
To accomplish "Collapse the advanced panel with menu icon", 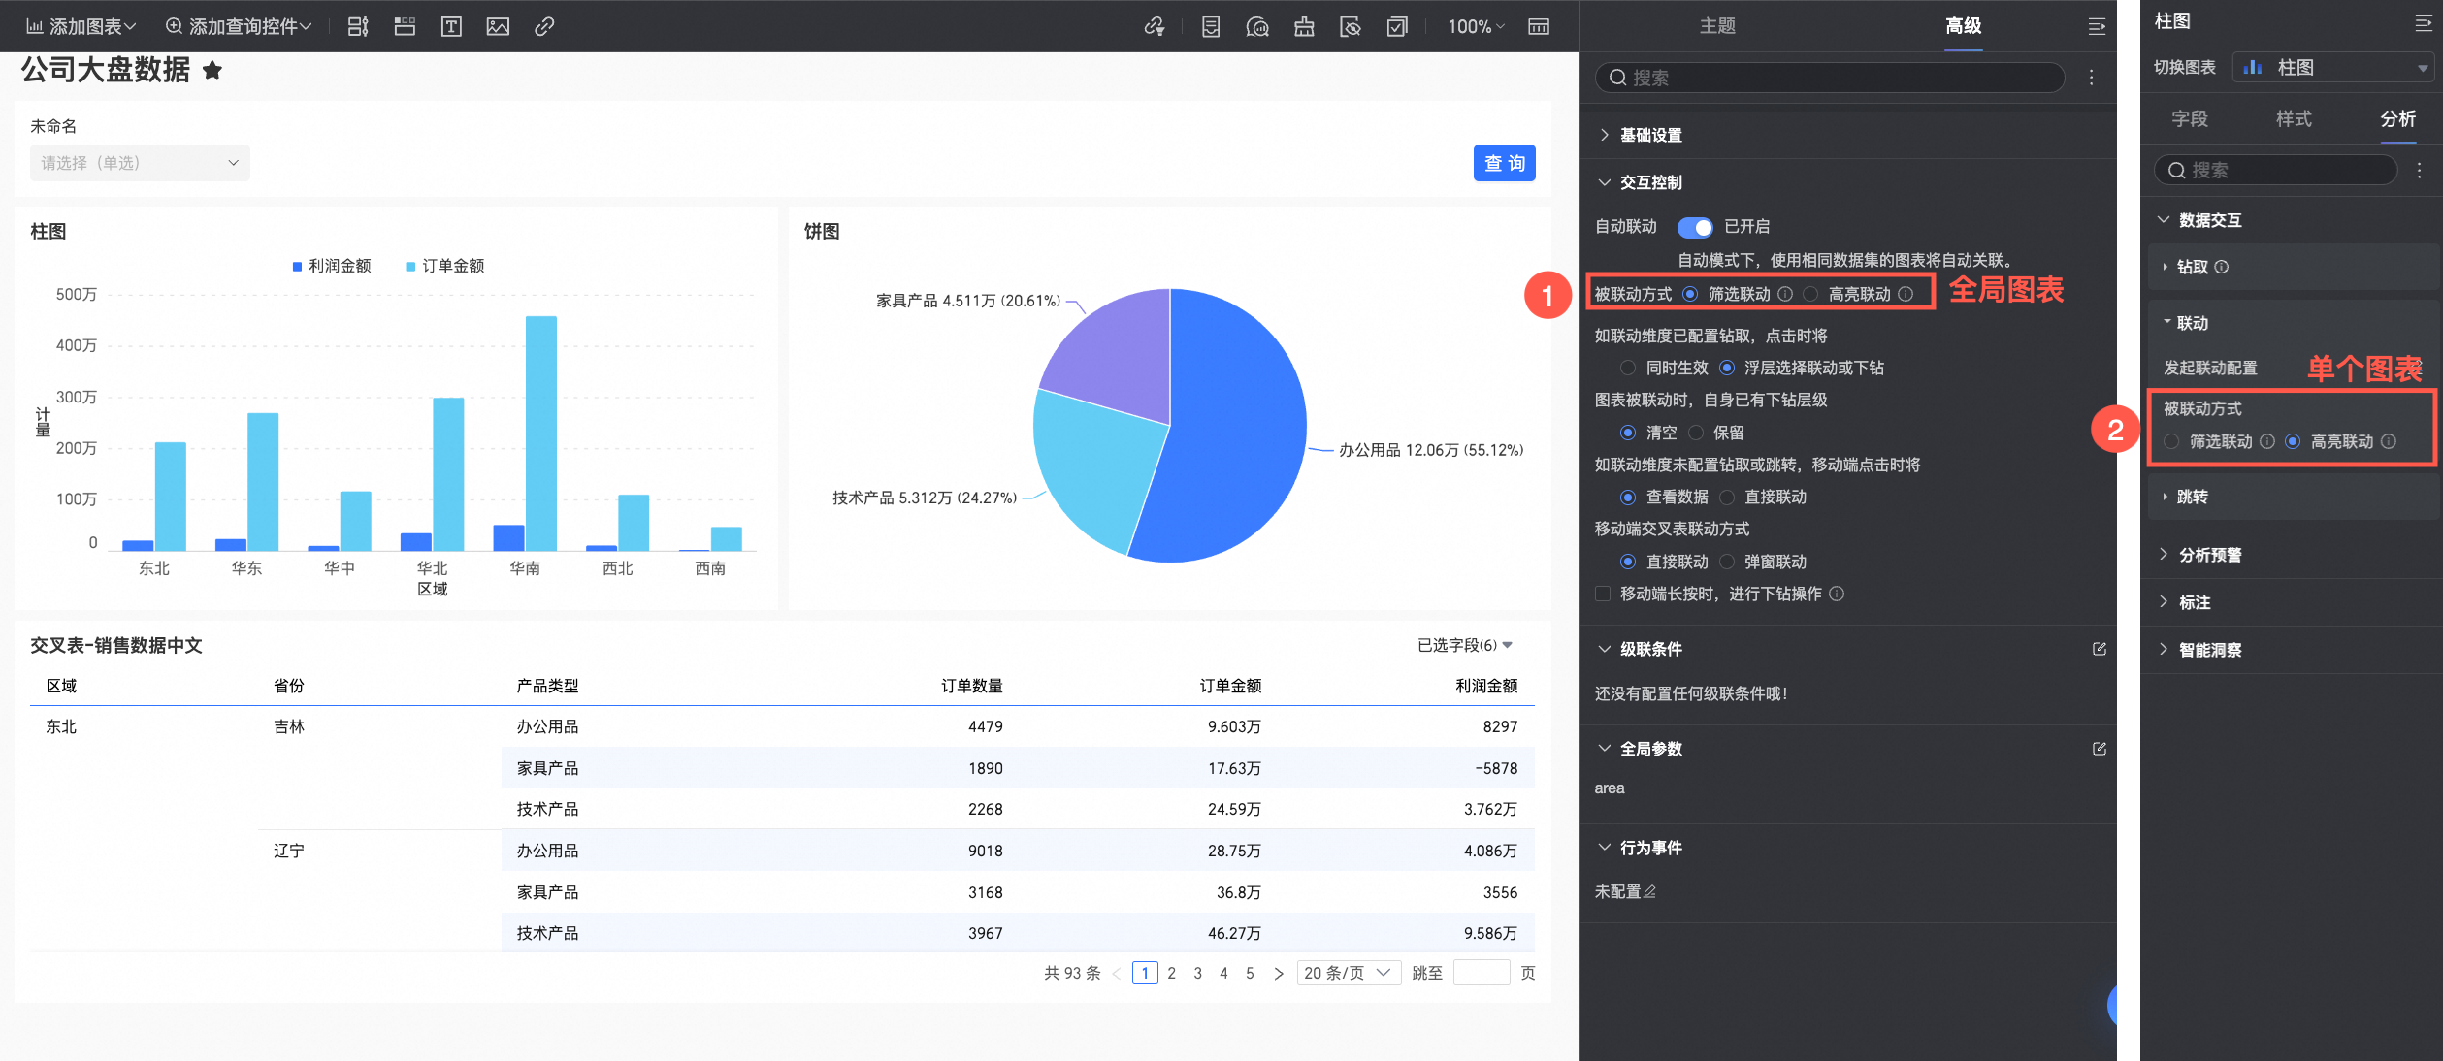I will coord(2097,26).
